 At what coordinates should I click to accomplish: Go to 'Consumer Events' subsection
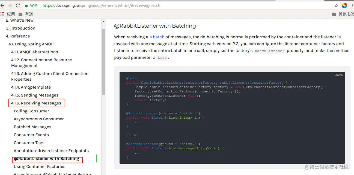[31, 135]
